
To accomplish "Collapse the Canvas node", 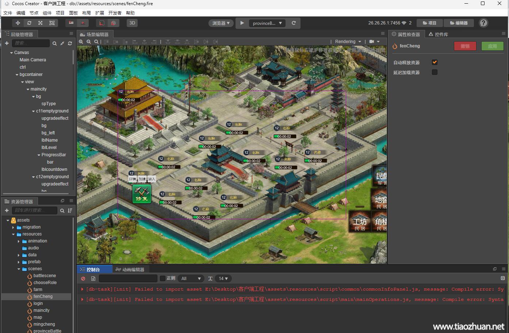I will click(11, 53).
